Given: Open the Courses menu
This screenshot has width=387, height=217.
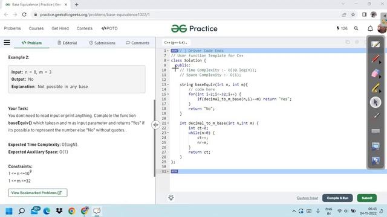Looking at the screenshot, I should 36,28.
